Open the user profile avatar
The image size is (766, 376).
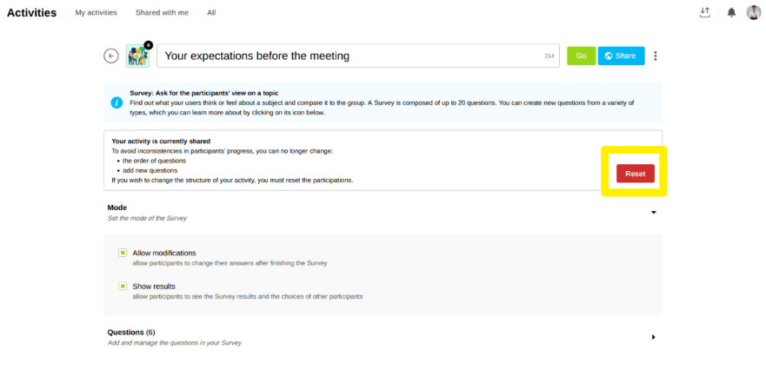[754, 12]
